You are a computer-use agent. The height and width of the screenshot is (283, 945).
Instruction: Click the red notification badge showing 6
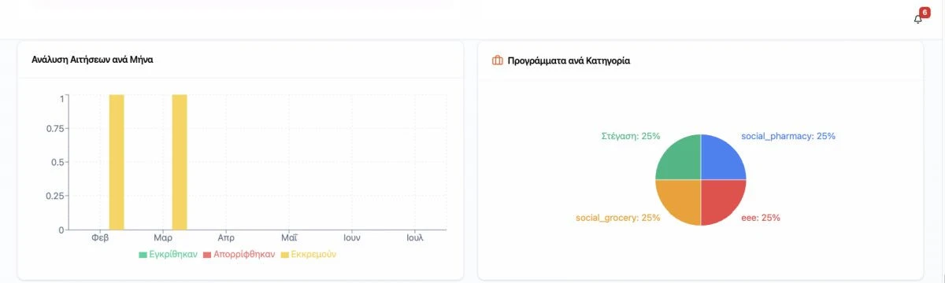click(x=925, y=12)
